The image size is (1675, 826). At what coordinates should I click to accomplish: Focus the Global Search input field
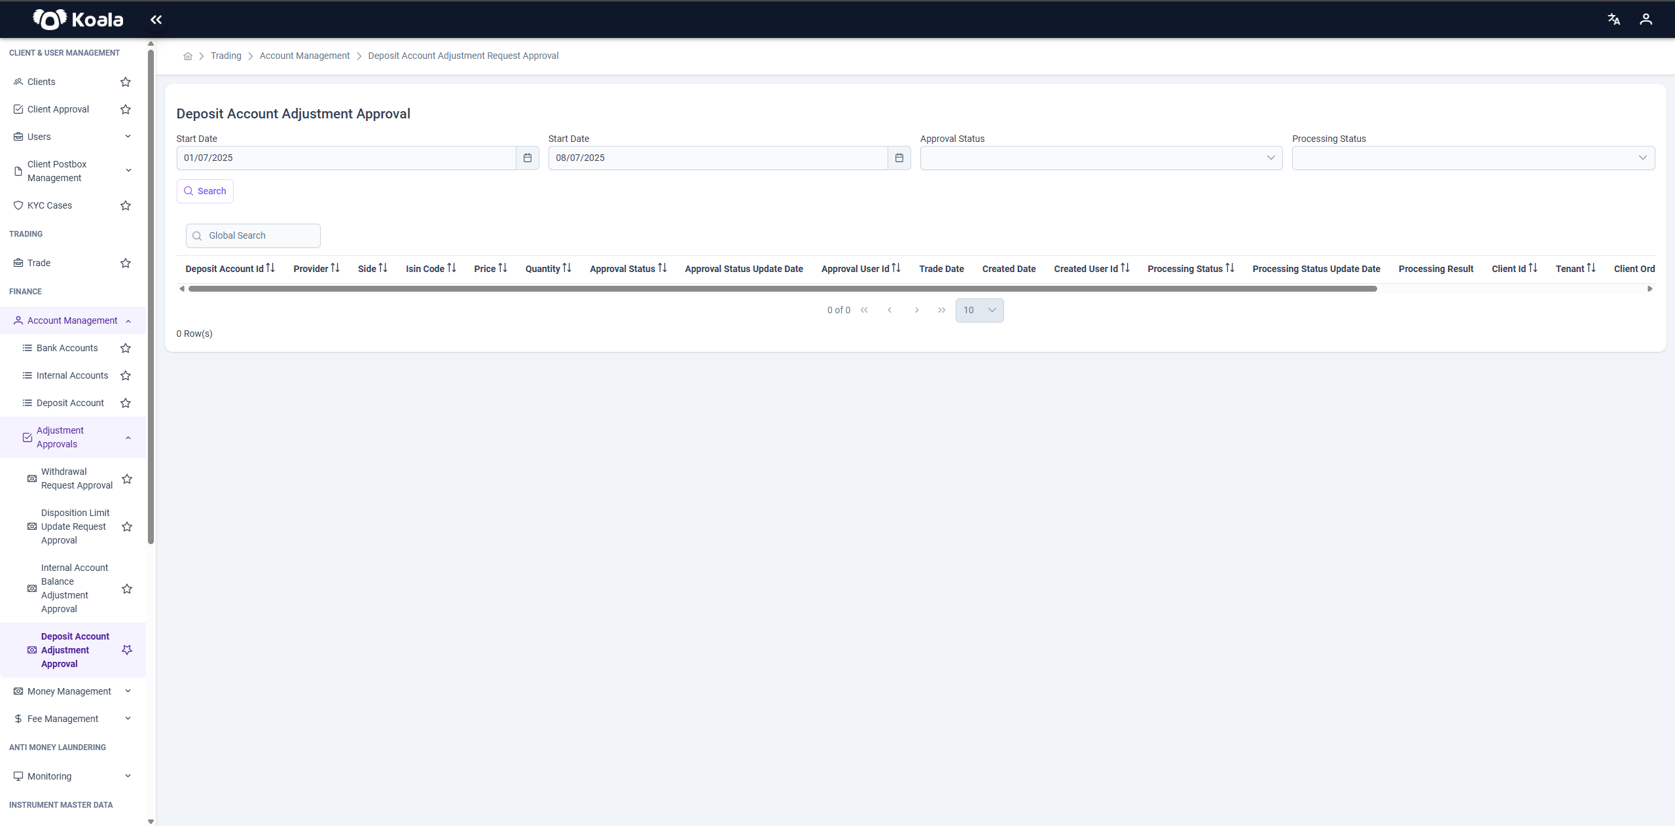(x=253, y=235)
